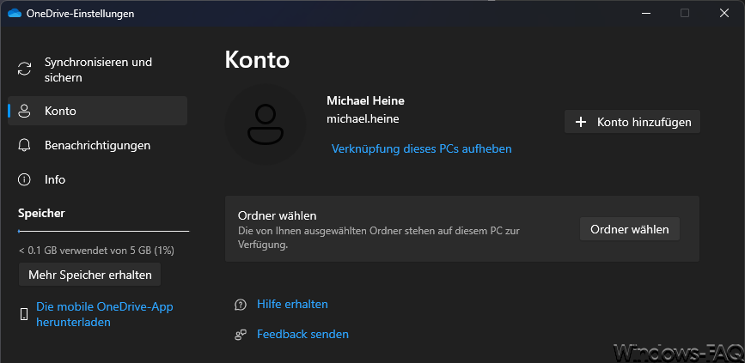Click the question mark help icon
Image resolution: width=745 pixels, height=363 pixels.
pos(241,304)
